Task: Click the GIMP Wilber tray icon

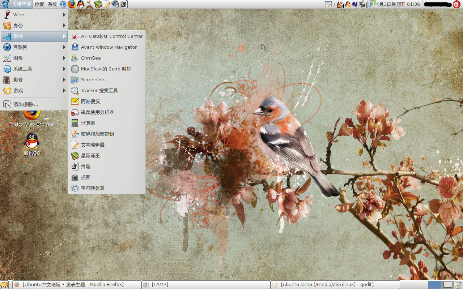Action: (x=340, y=4)
